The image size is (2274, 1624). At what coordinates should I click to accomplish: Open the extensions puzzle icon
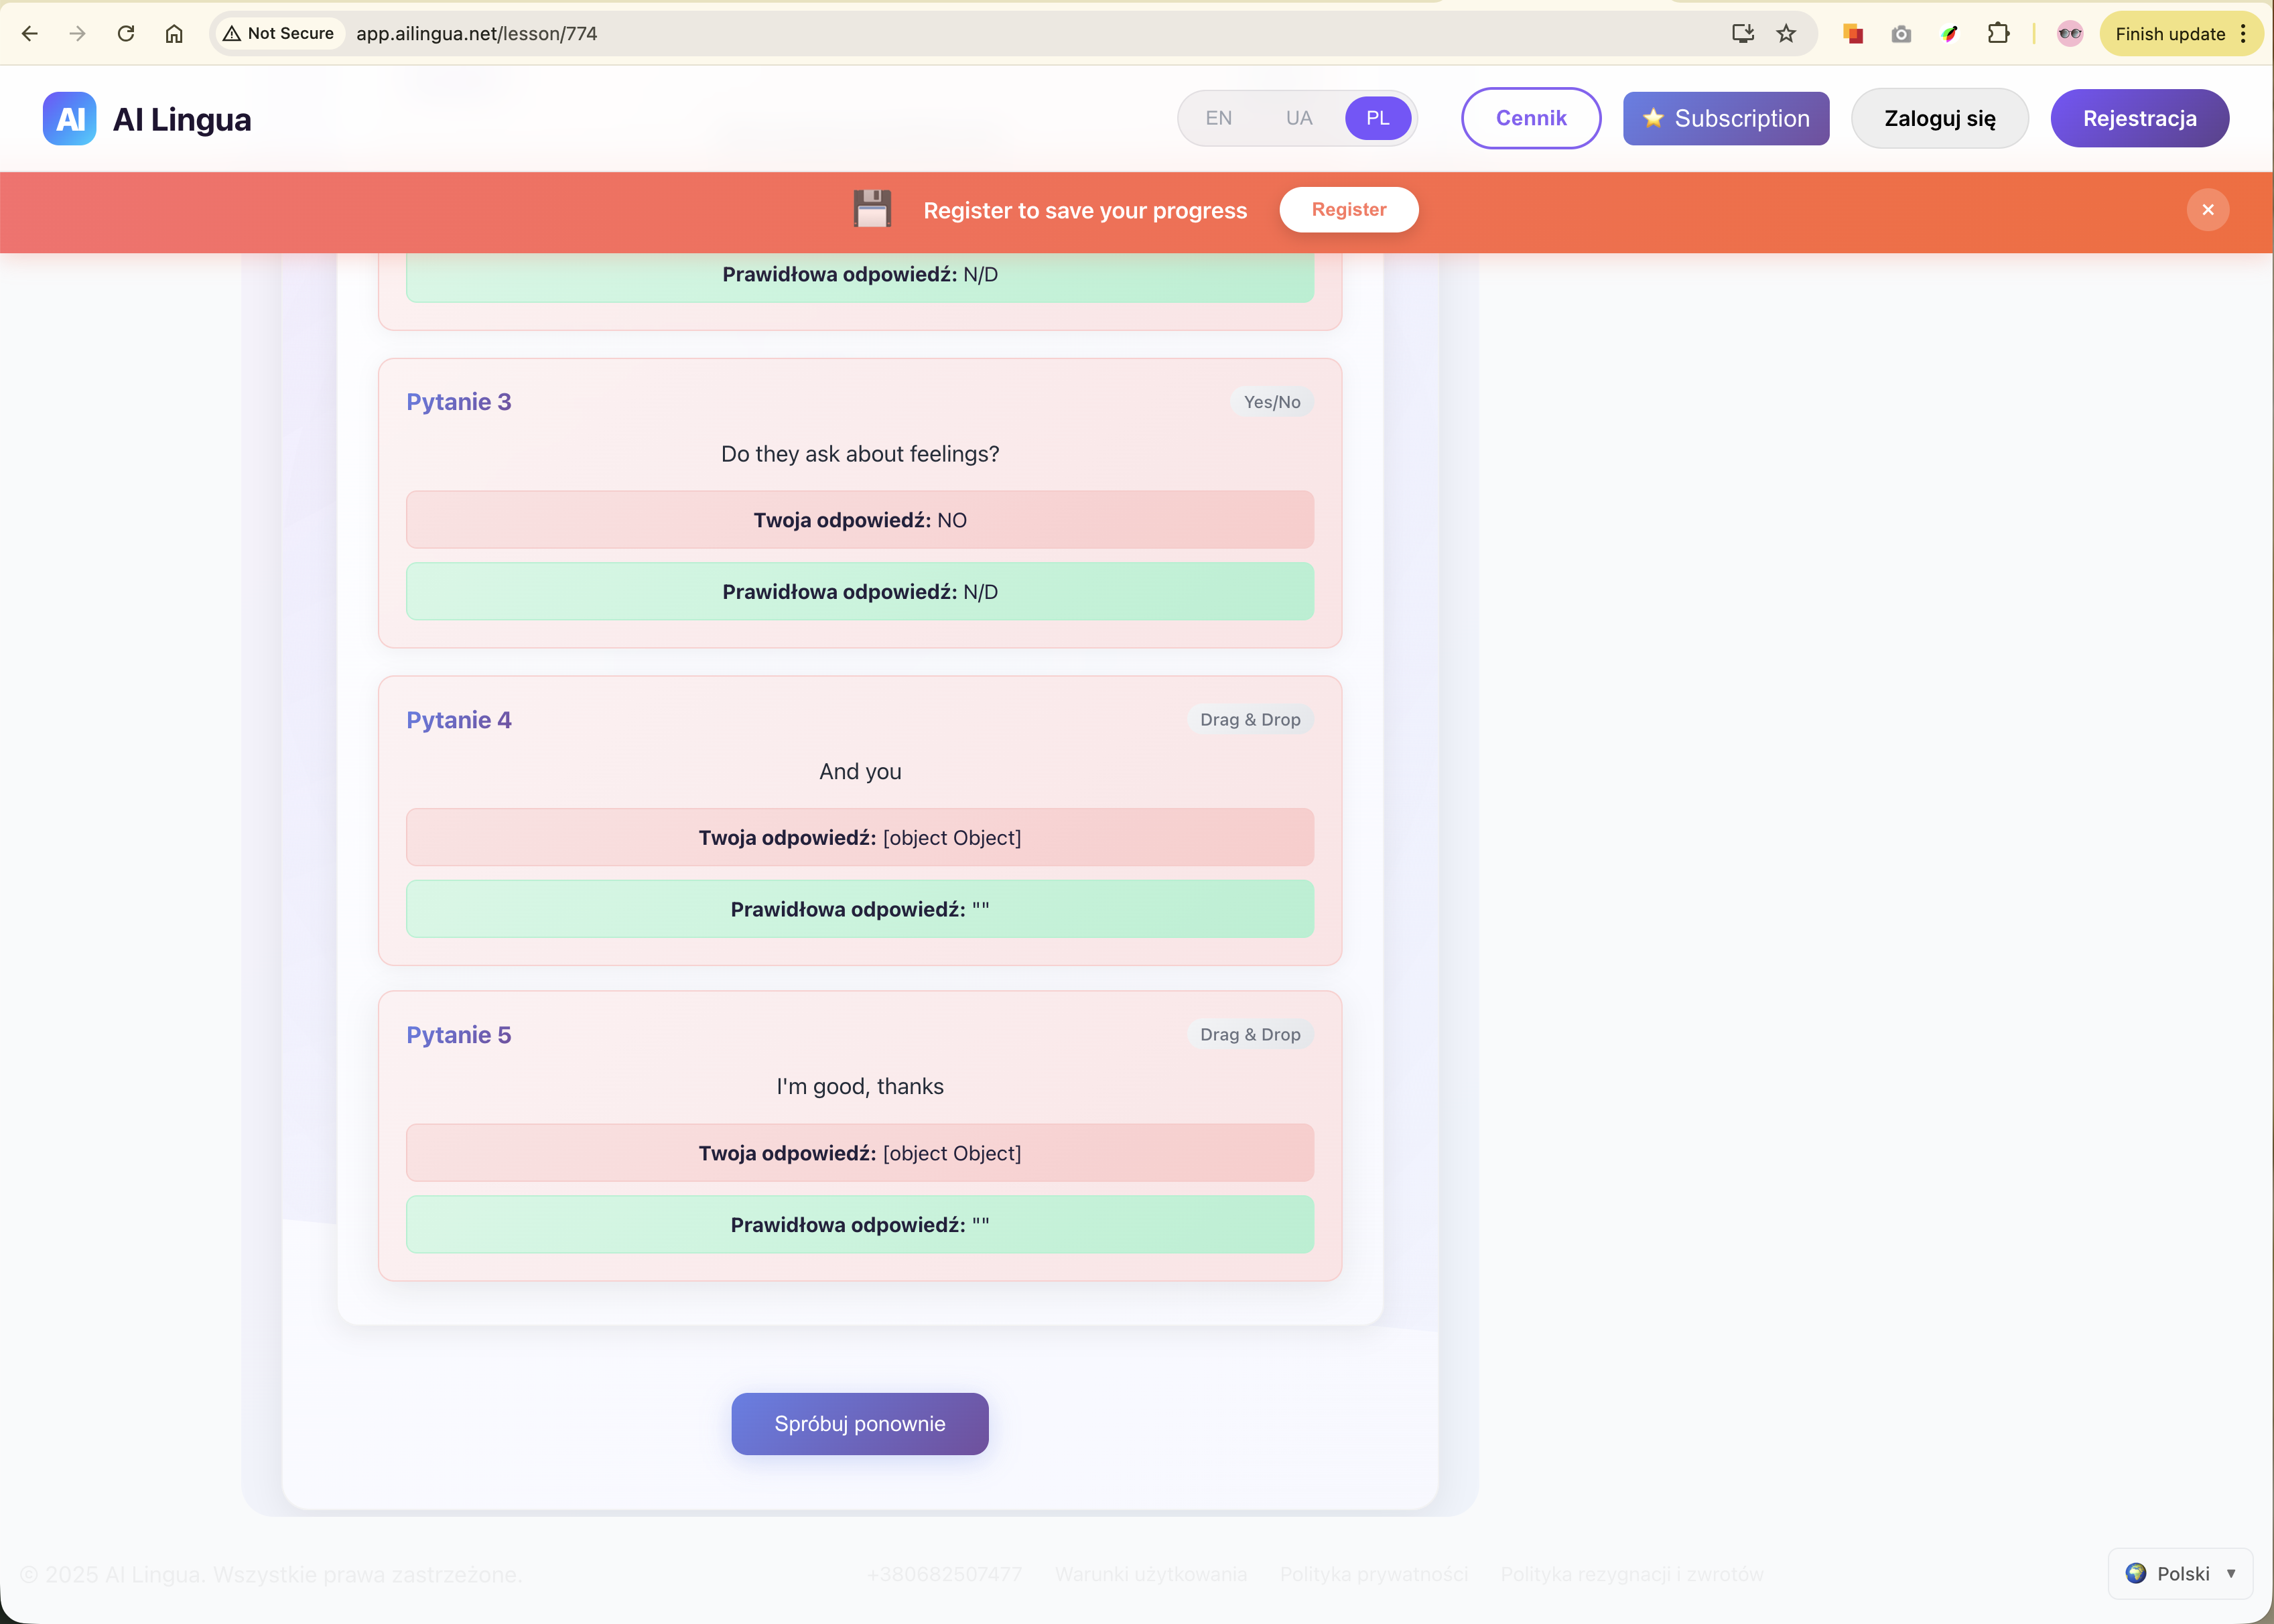click(x=1998, y=34)
